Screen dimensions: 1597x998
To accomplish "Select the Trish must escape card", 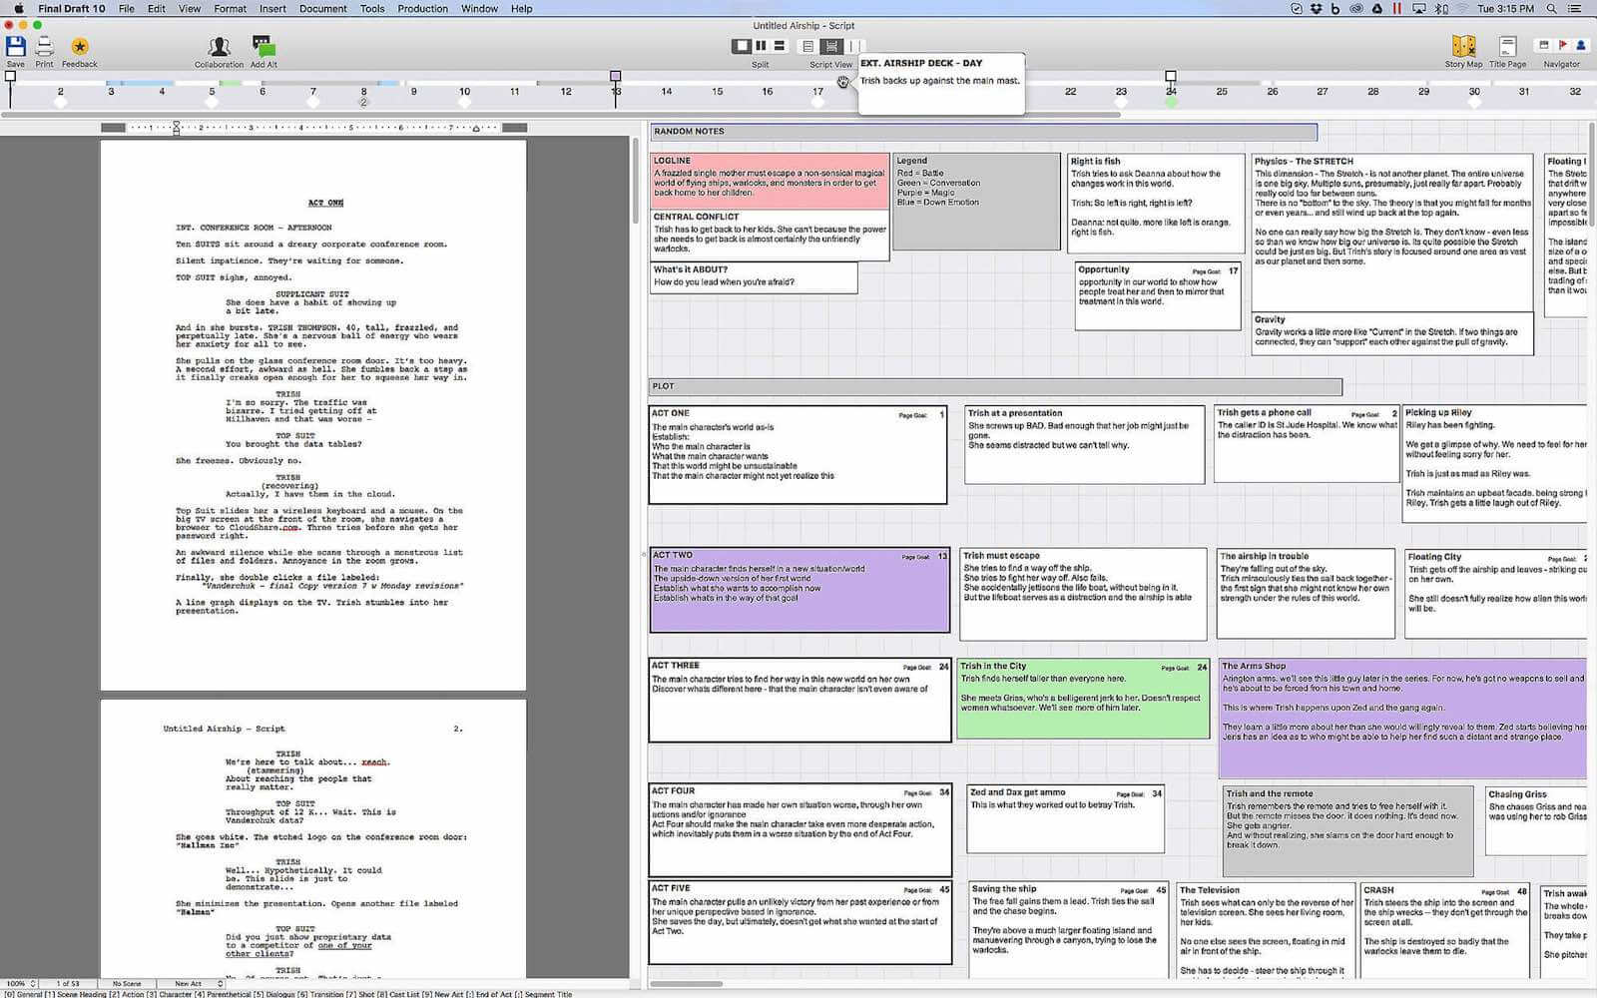I will click(x=1083, y=594).
